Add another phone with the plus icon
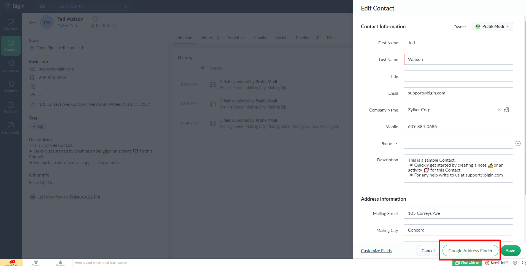This screenshot has height=266, width=526. [x=518, y=143]
